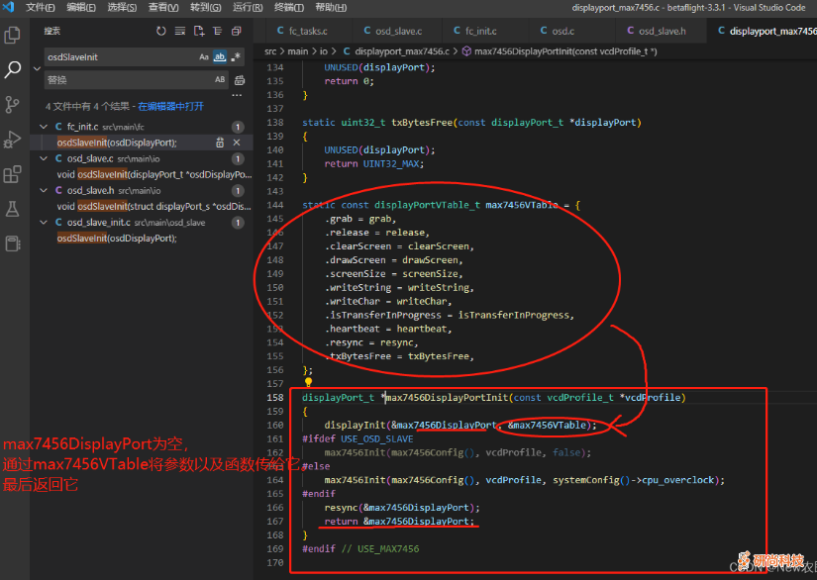The width and height of the screenshot is (817, 580).
Task: Open Run and Debug view
Action: tap(13, 139)
